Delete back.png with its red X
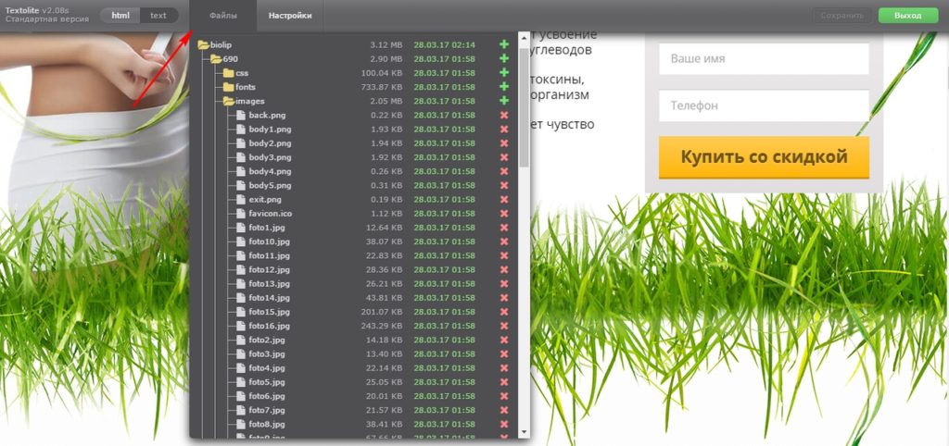Image resolution: width=949 pixels, height=446 pixels. pyautogui.click(x=503, y=115)
